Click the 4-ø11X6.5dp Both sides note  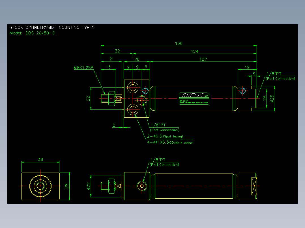[170, 142]
